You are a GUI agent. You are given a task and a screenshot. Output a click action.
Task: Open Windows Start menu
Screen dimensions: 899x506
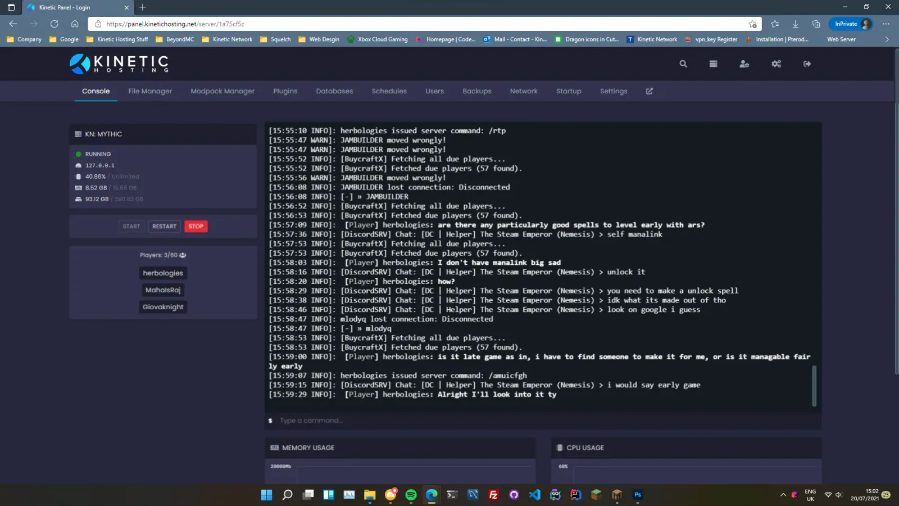(x=266, y=495)
